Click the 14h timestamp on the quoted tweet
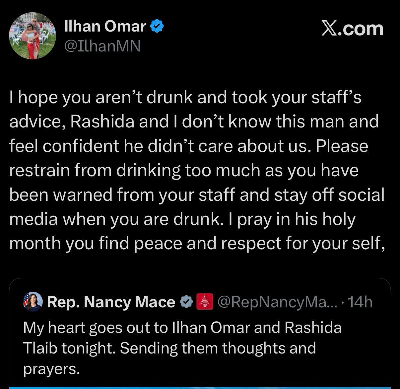Viewport: 400px width, 389px height. click(x=361, y=302)
